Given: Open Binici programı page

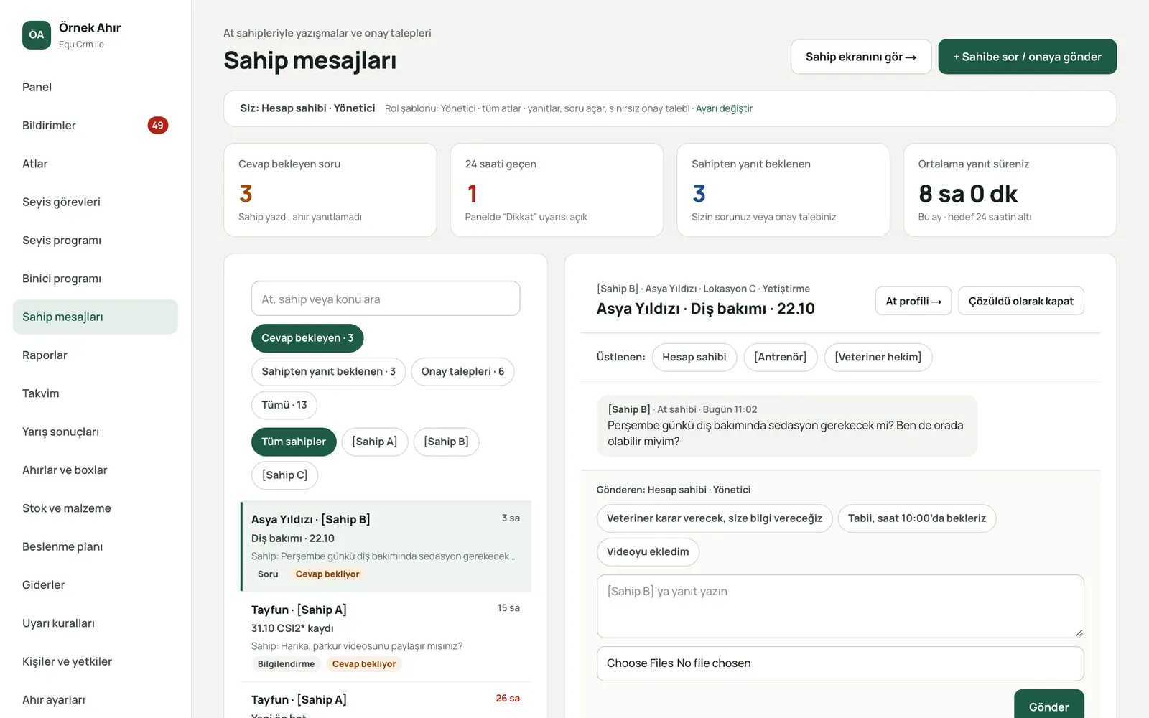Looking at the screenshot, I should 95,279.
